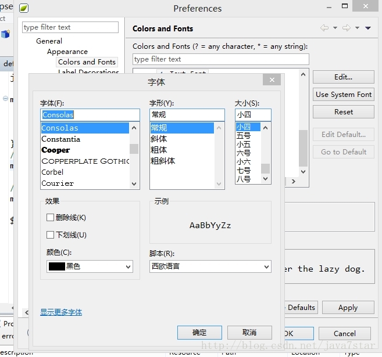Image resolution: width=382 pixels, height=357 pixels.
Task: Maximize the Preferences window
Action: (344, 6)
